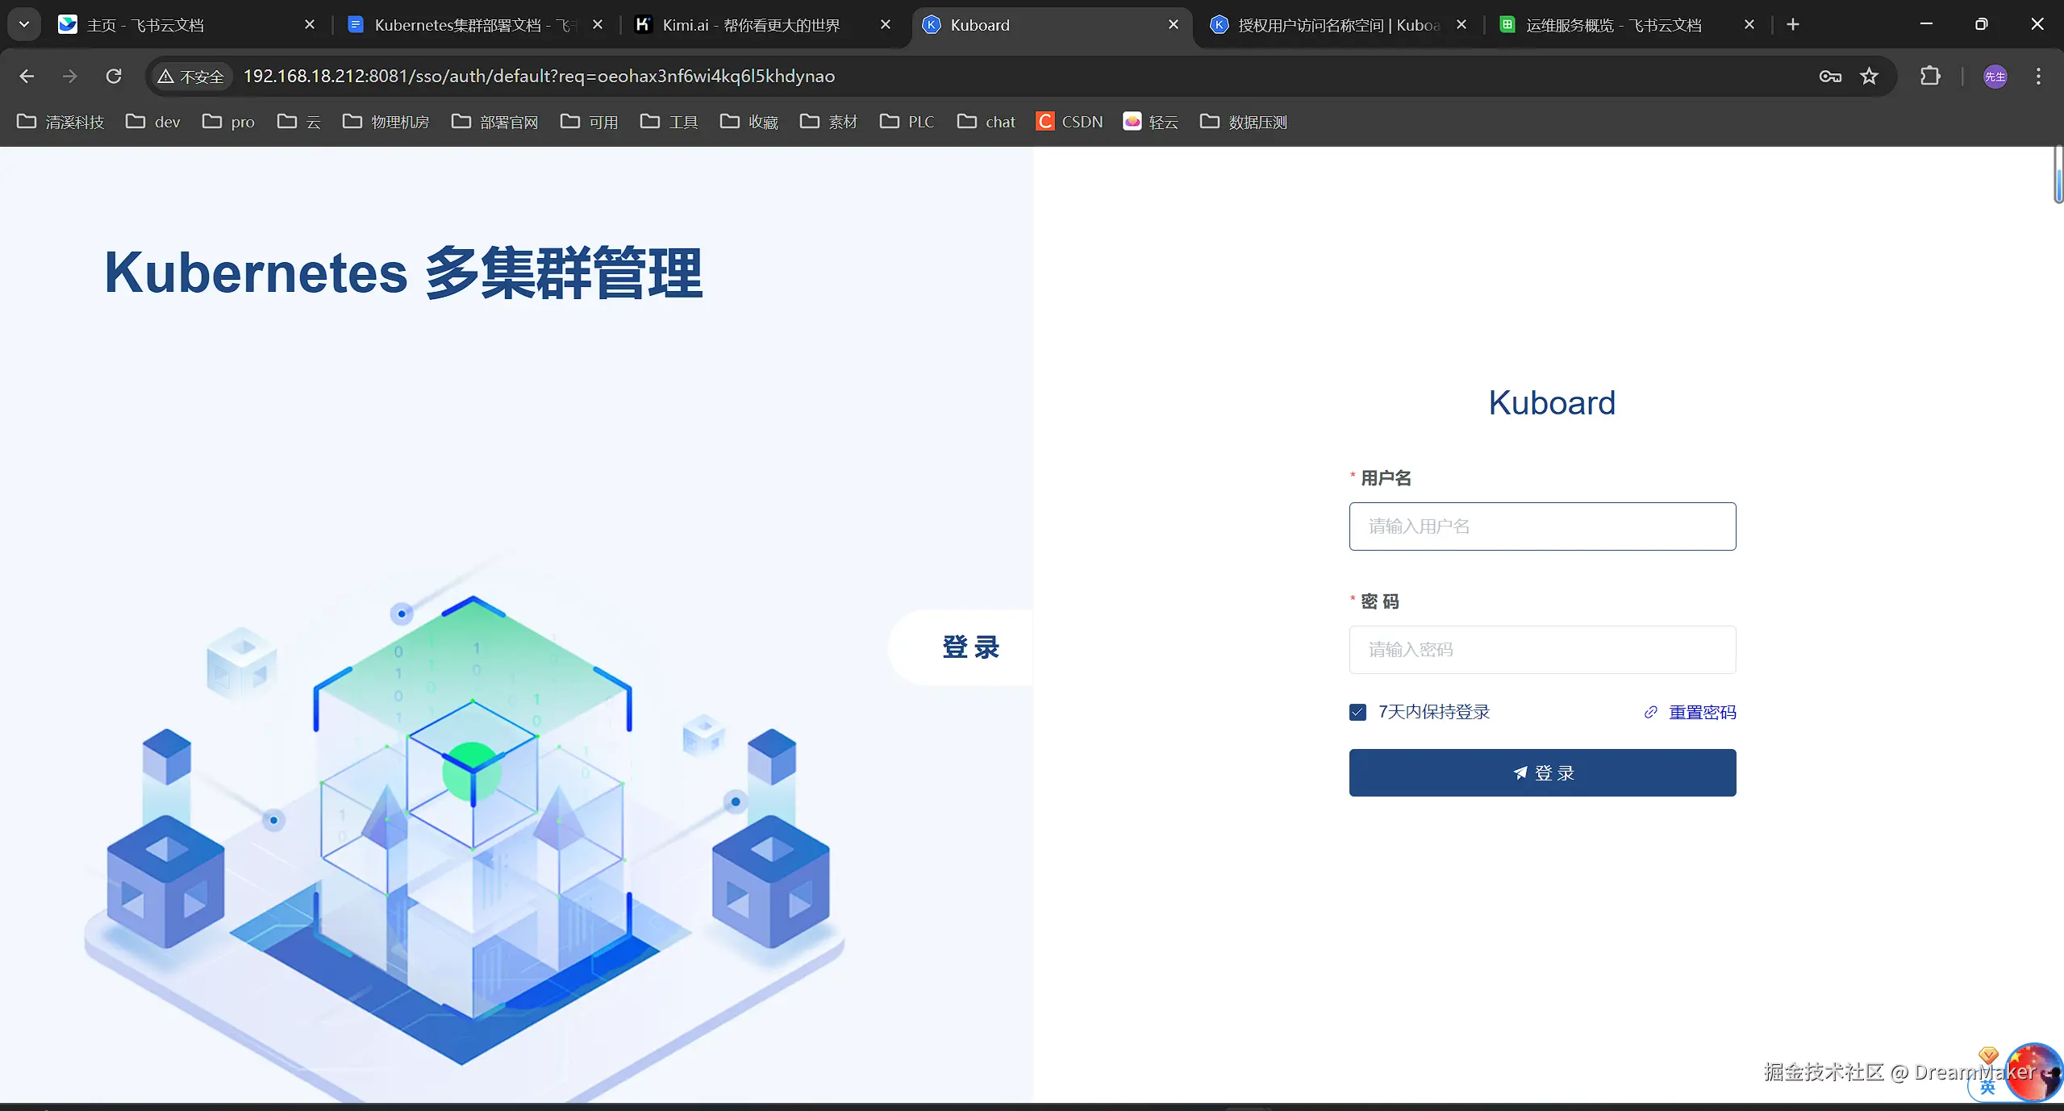This screenshot has width=2064, height=1111.
Task: Expand the tab search dropdown arrow
Action: click(24, 24)
